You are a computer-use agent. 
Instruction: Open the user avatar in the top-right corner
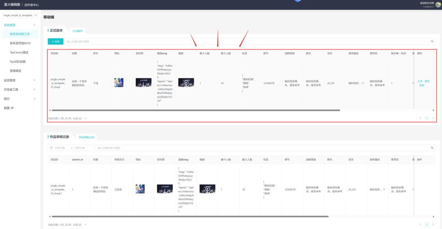pos(438,4)
